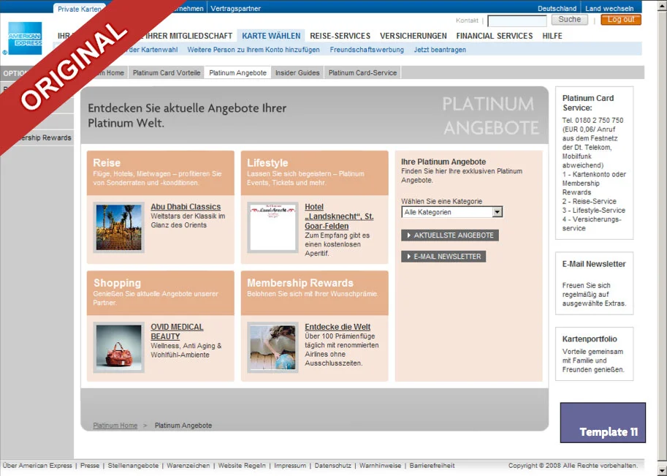Screen dimensions: 667x476
Task: Open the Datenschutz footer link
Action: click(332, 466)
